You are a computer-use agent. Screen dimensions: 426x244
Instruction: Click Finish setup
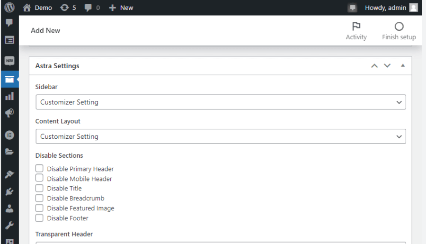coord(399,31)
